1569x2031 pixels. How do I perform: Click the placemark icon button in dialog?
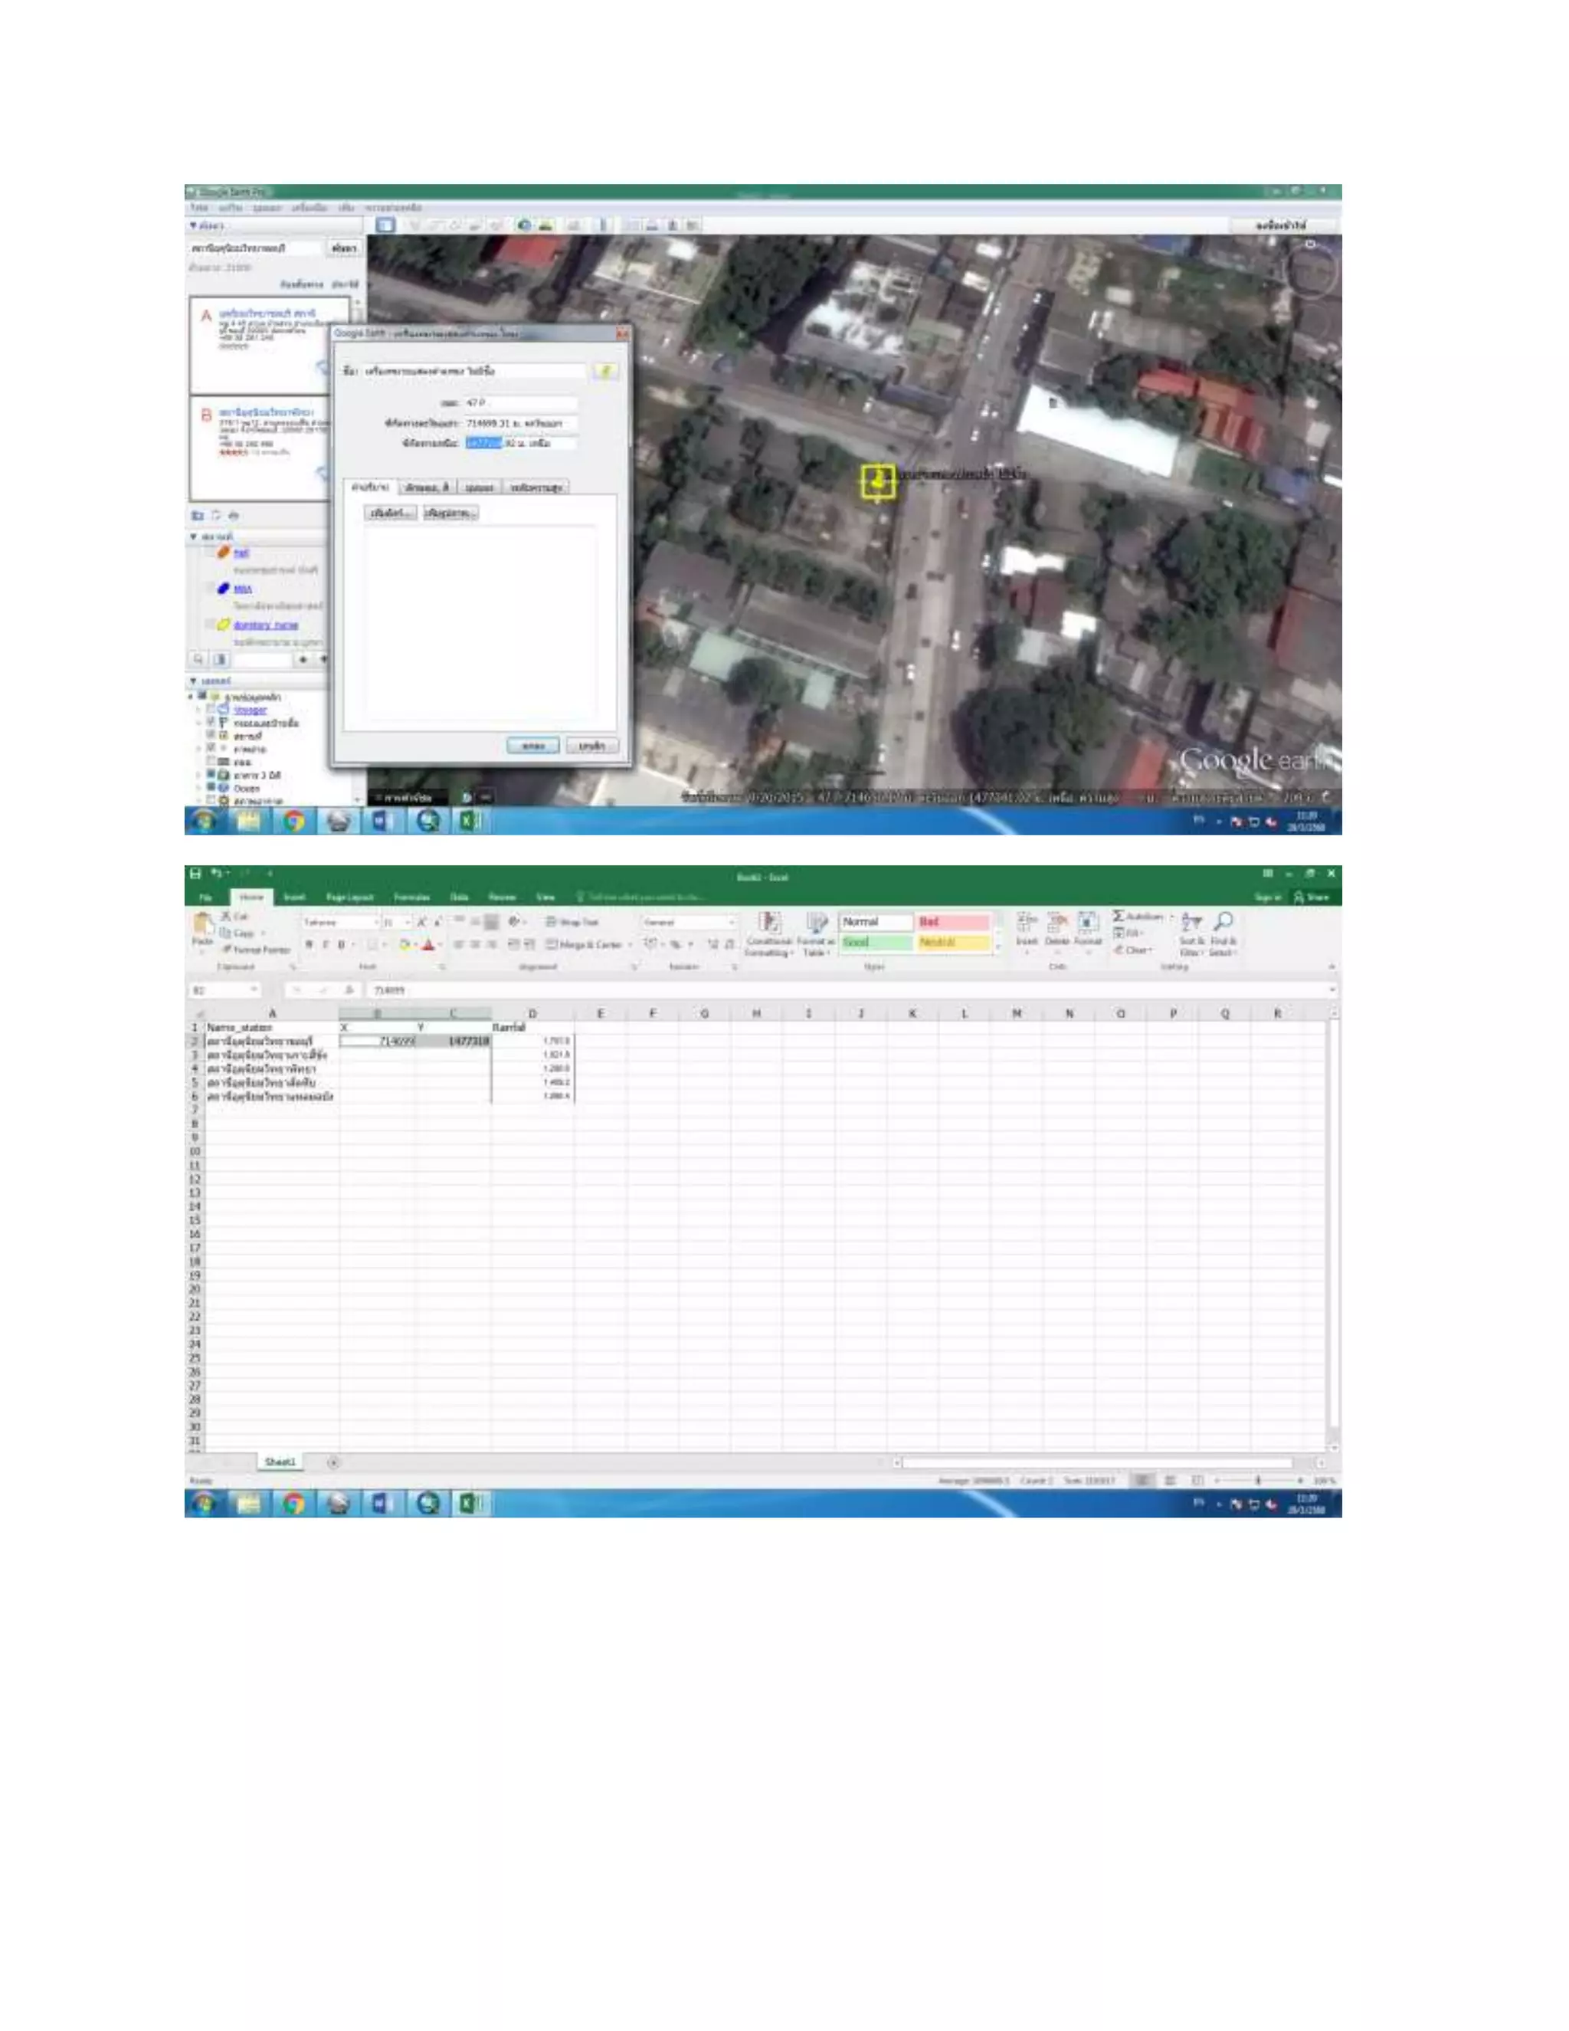(x=605, y=371)
